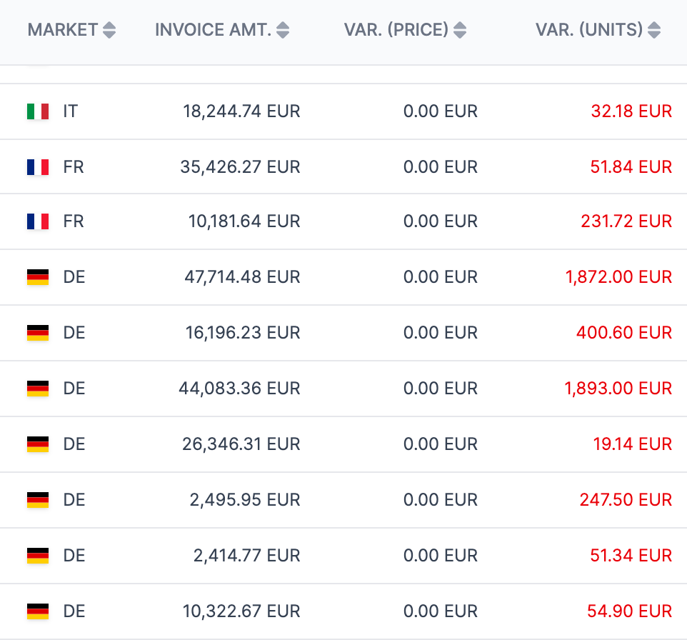Click the descending arrow beside INVOICE AMT.

tap(284, 34)
